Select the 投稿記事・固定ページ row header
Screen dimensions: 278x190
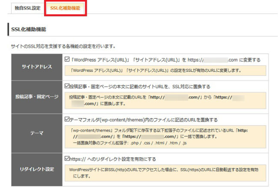click(37, 97)
